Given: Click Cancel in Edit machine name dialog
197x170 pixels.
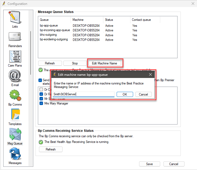Looking at the screenshot, I should (x=143, y=94).
